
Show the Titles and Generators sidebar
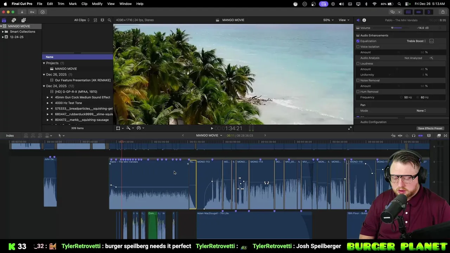pos(24,20)
